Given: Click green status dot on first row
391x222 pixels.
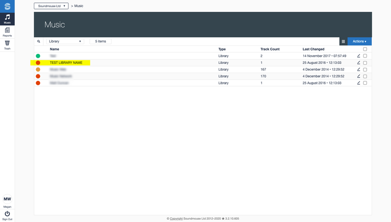Looking at the screenshot, I should click(x=38, y=56).
